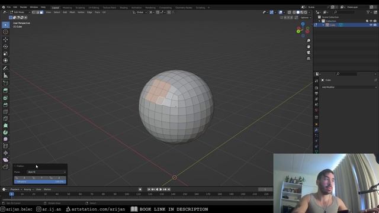This screenshot has width=379, height=213.
Task: Select the Loop Cut tool
Action: (5, 112)
